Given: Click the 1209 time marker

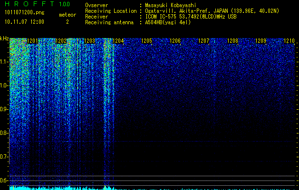Looking at the screenshot, I should pyautogui.click(x=260, y=41).
